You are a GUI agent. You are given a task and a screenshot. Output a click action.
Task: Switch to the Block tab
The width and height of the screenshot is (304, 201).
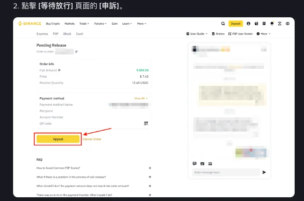(x=67, y=34)
